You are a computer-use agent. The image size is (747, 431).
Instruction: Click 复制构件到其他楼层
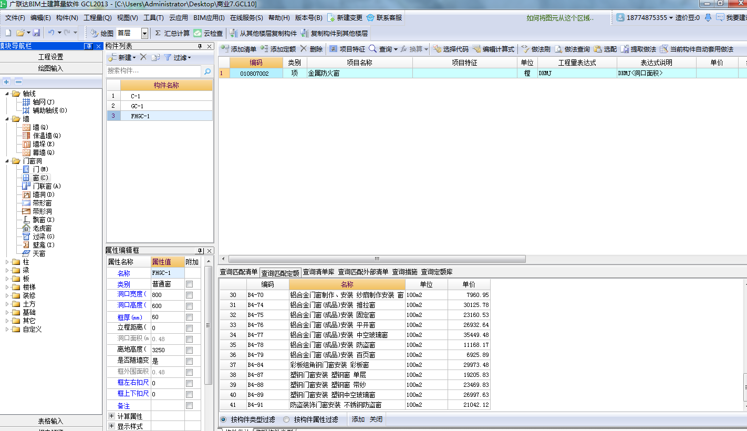(334, 33)
